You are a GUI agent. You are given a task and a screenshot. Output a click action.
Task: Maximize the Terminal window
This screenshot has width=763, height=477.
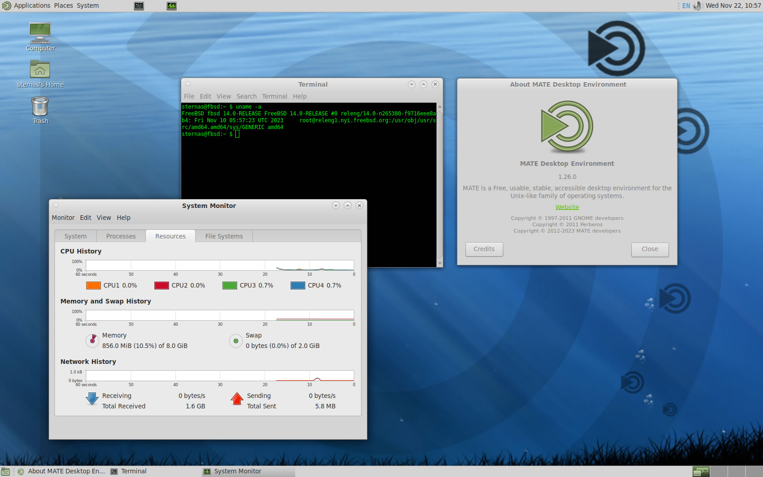click(x=423, y=84)
